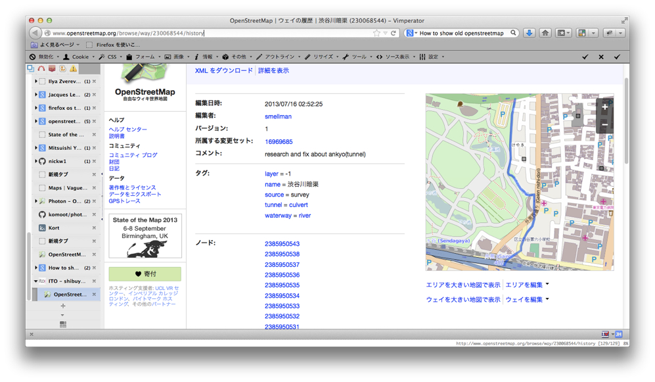Bookmark this page with the star icon
655x382 pixels.
click(376, 33)
